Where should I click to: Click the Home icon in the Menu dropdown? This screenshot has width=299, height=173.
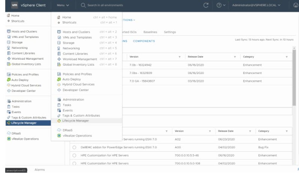pyautogui.click(x=59, y=17)
